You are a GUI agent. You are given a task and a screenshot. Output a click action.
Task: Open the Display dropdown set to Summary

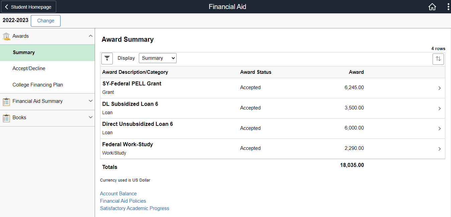[x=158, y=58]
